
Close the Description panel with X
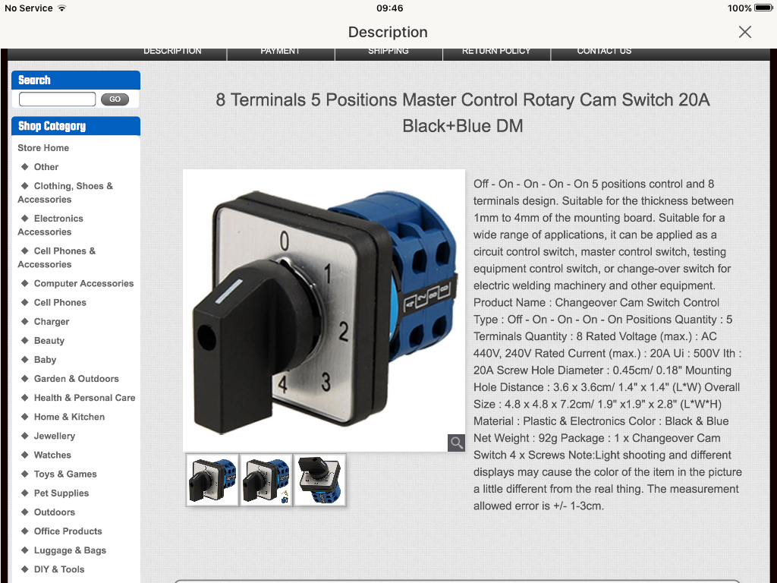click(x=745, y=32)
